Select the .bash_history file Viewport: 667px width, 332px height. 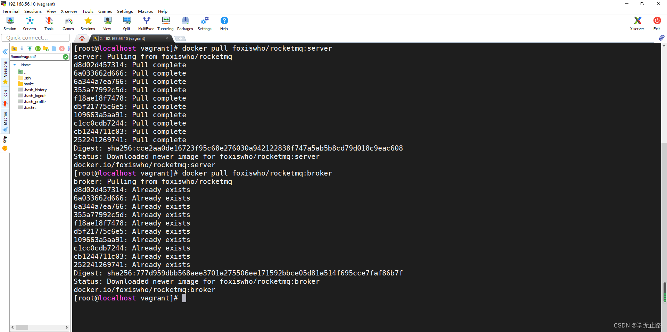[32, 90]
